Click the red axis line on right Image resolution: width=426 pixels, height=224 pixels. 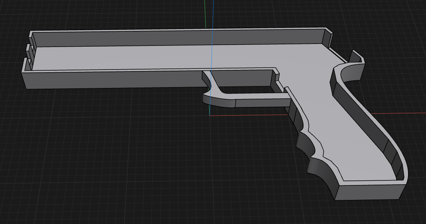pos(402,113)
